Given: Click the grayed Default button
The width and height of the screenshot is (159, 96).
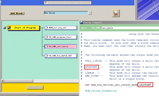Looking at the screenshot, I should pos(35,87).
